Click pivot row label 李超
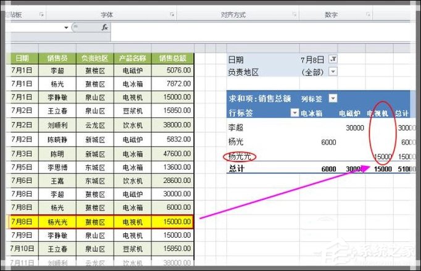 tap(236, 127)
